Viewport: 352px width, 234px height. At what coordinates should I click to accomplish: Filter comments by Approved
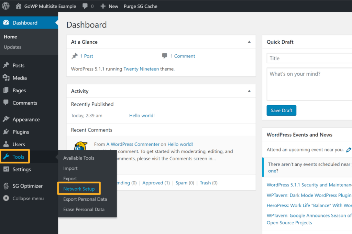(x=153, y=183)
